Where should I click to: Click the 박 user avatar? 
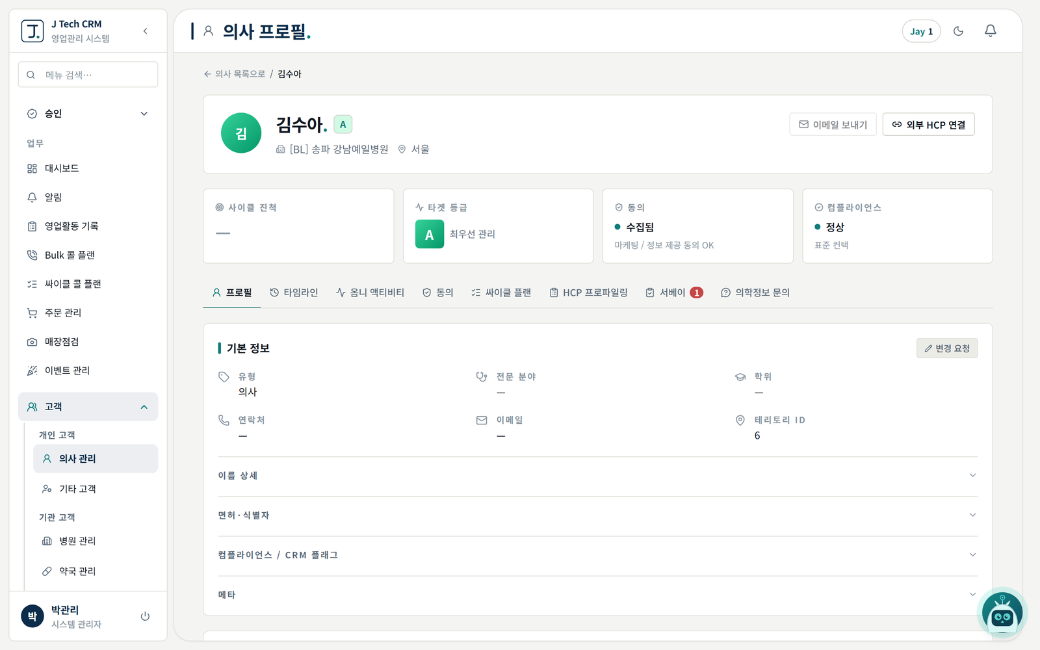[32, 616]
